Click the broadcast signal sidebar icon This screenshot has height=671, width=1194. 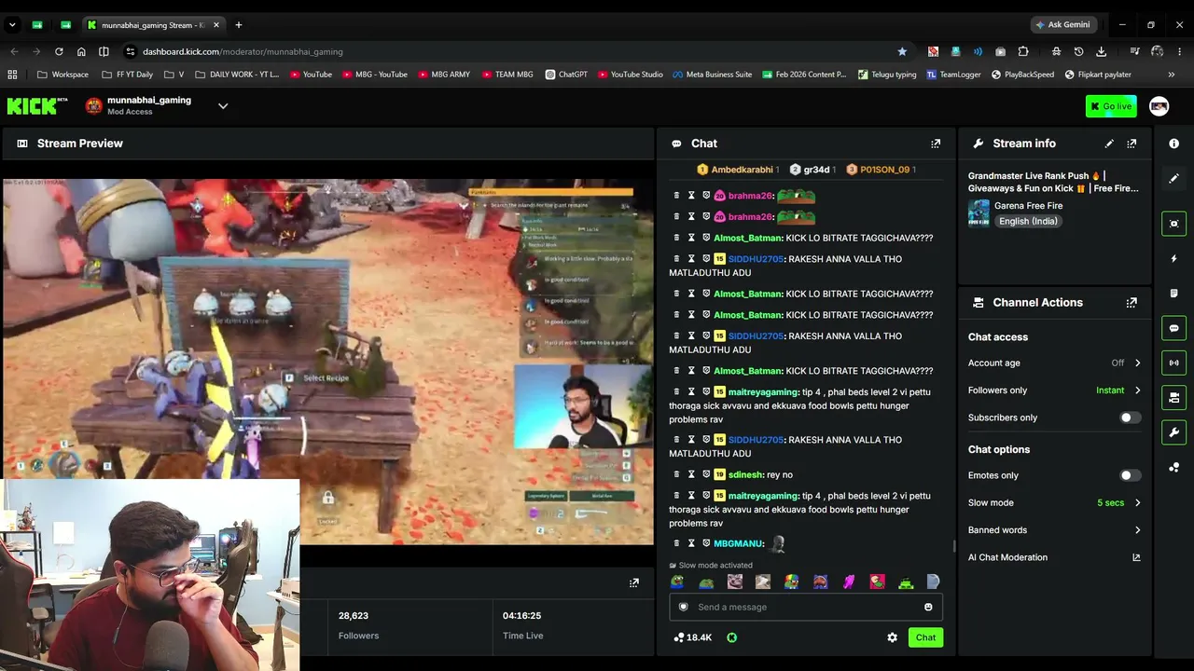pos(1174,363)
